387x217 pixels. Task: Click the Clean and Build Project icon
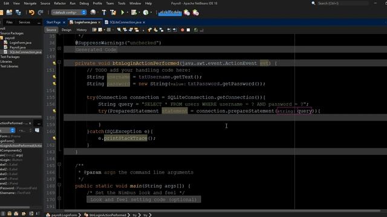coord(113,12)
